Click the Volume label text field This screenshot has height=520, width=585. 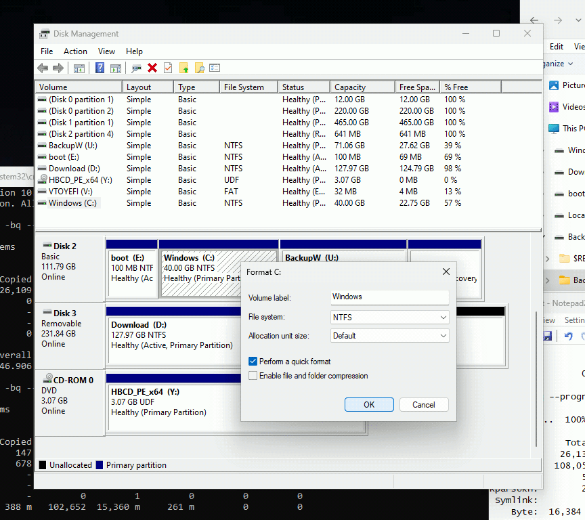(389, 297)
